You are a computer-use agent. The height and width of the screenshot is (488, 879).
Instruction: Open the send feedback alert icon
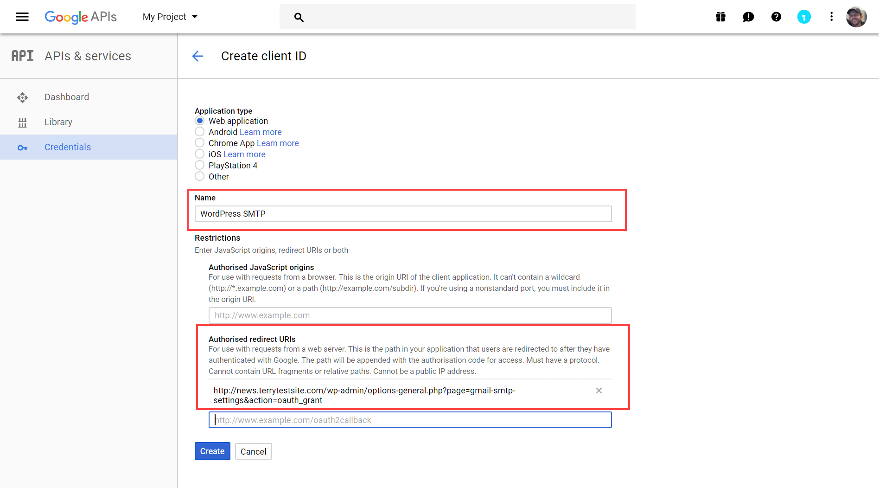(748, 17)
